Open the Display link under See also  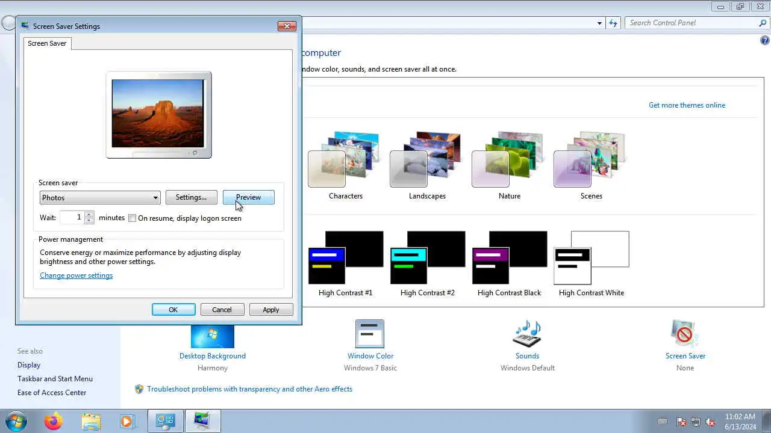29,365
